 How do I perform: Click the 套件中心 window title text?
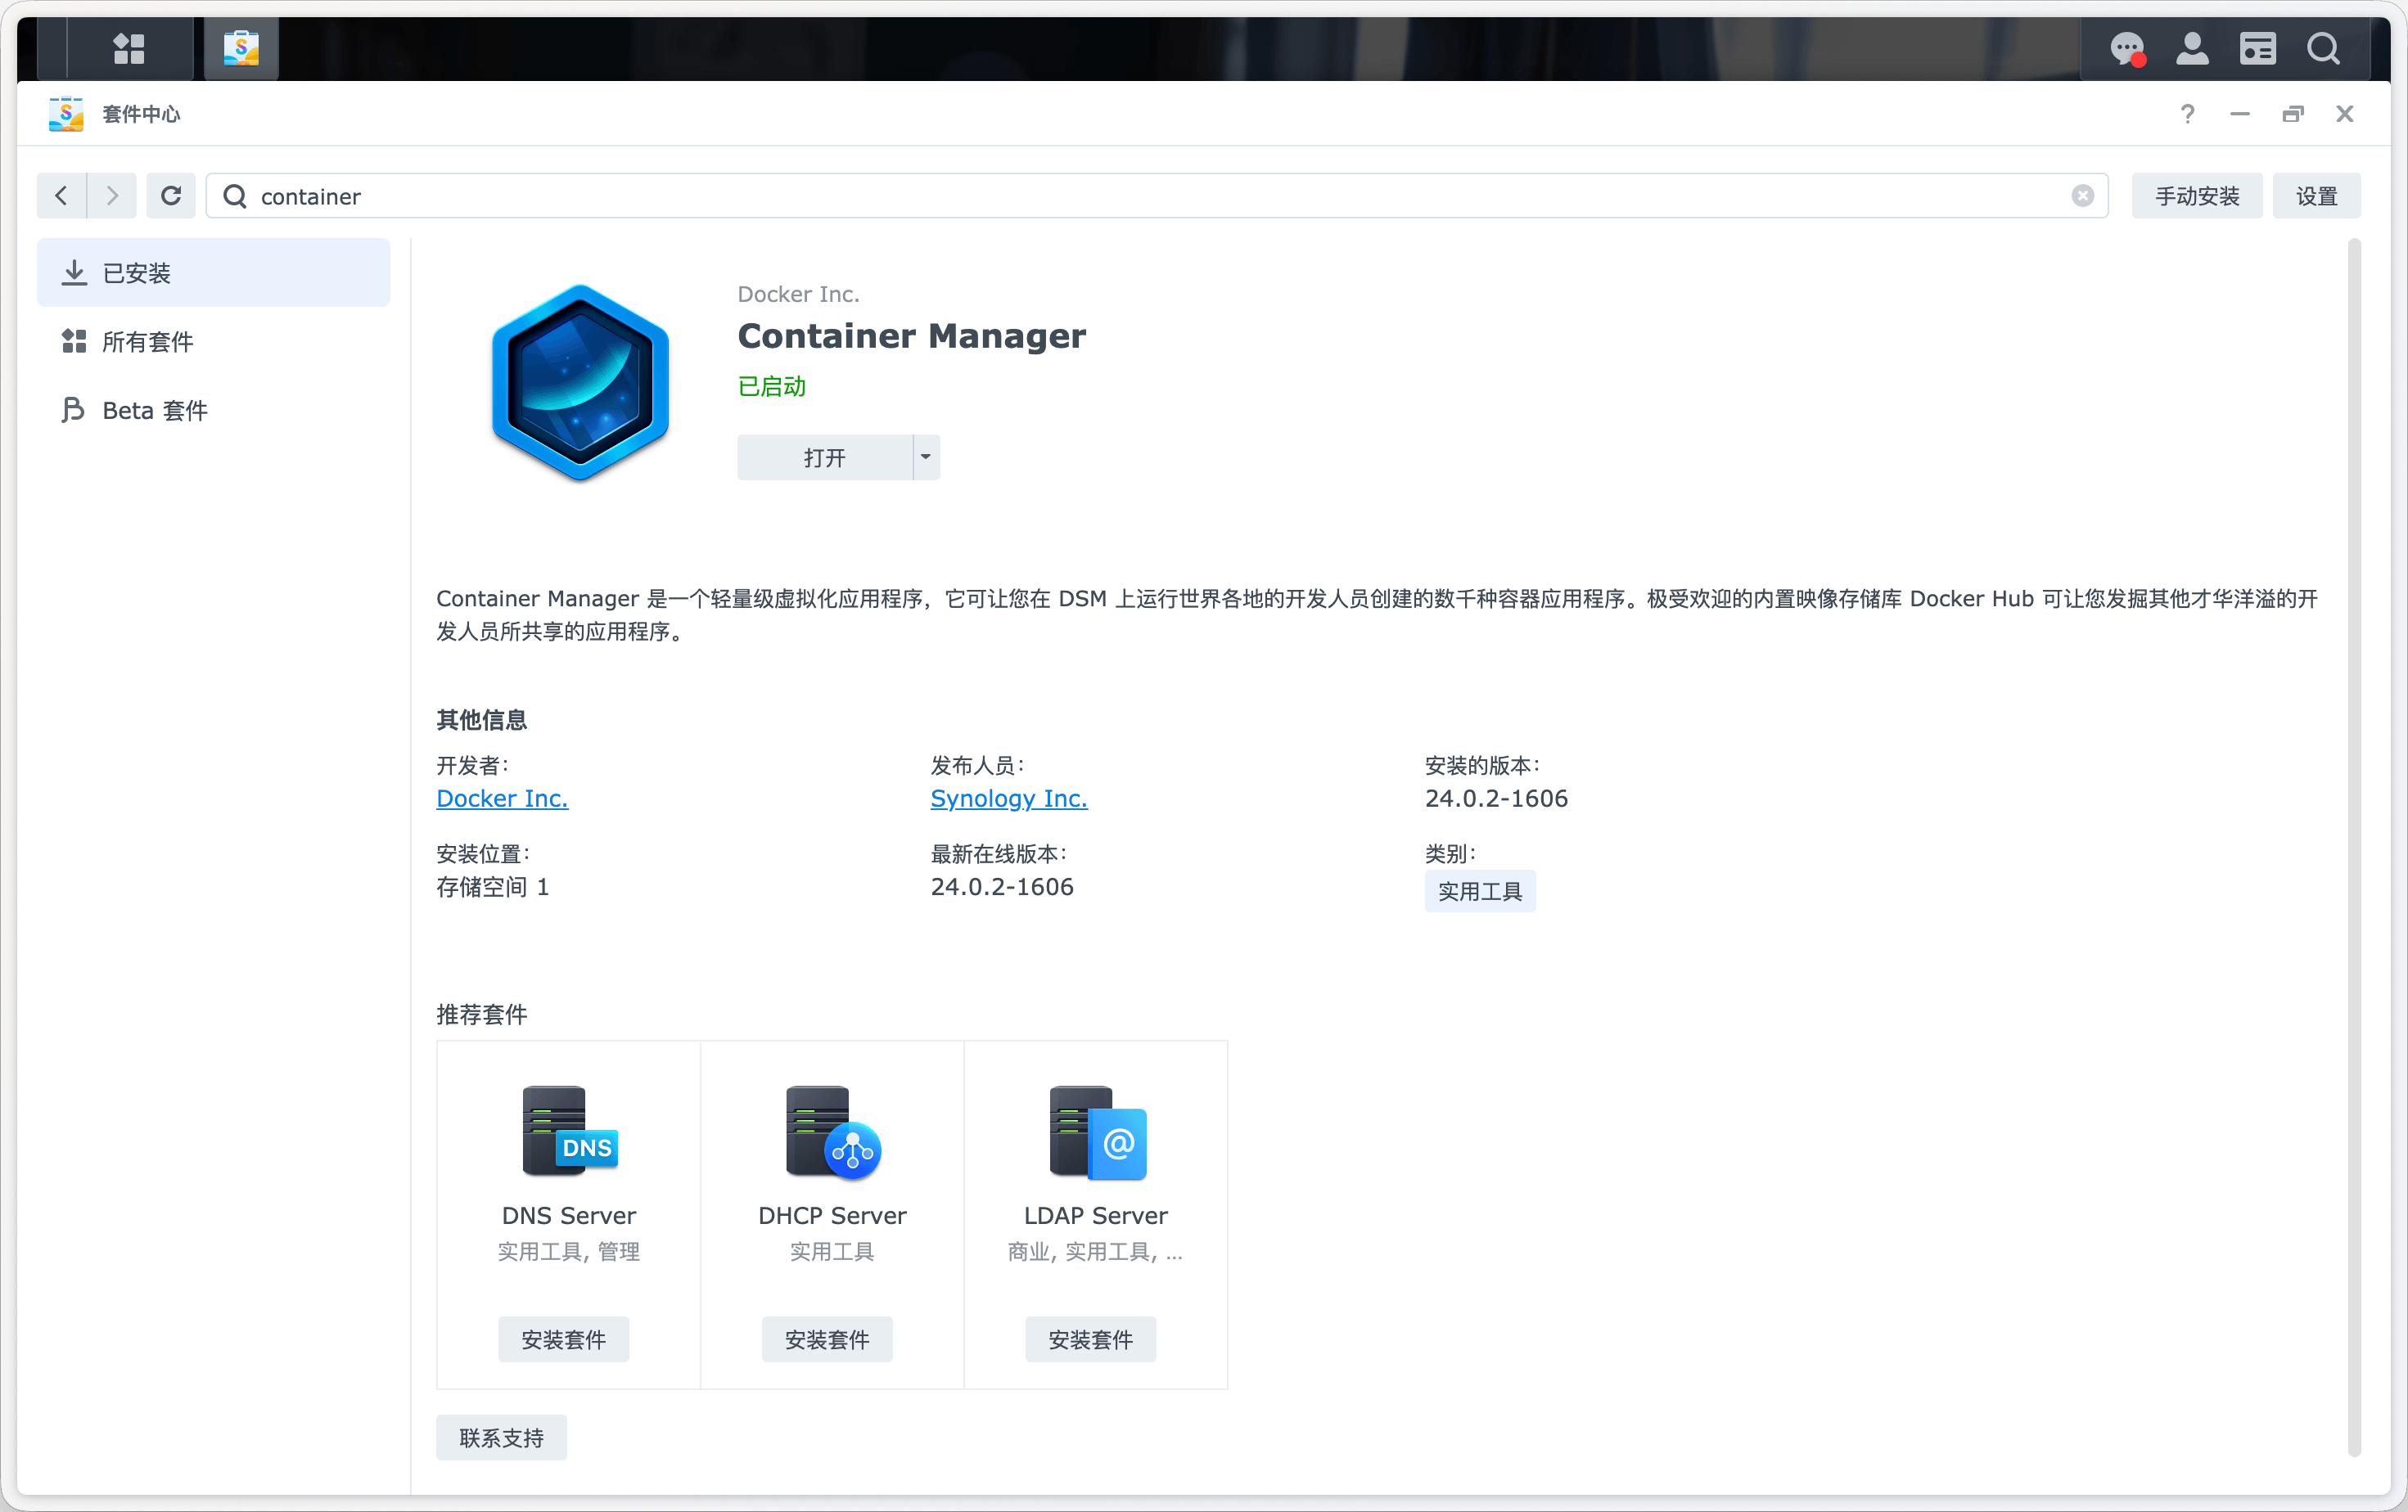click(141, 114)
